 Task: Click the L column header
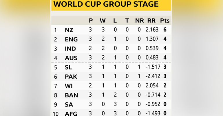point(115,21)
